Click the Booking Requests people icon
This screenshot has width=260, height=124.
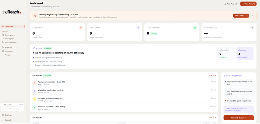pyautogui.click(x=3, y=42)
